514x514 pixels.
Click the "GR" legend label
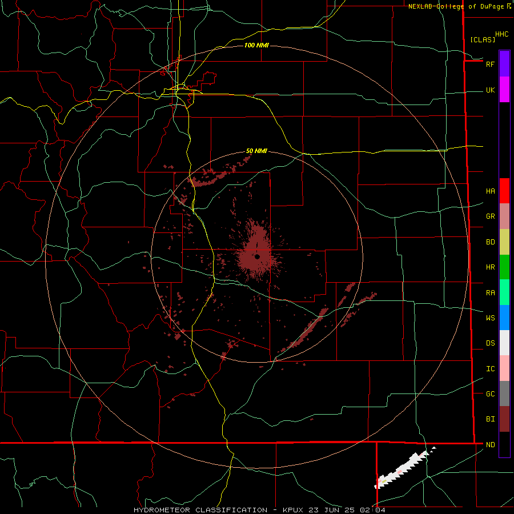490,216
